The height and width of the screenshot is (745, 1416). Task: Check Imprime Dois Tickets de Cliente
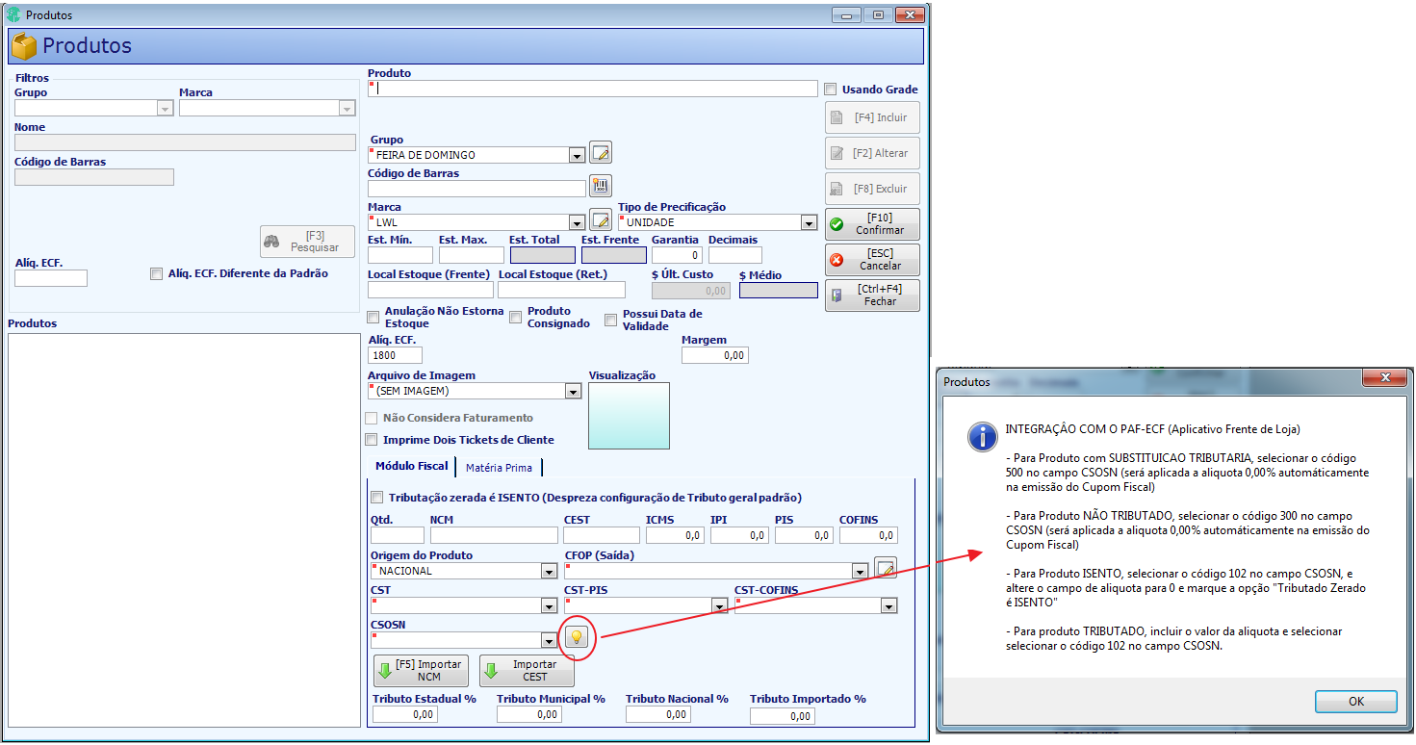coord(371,440)
